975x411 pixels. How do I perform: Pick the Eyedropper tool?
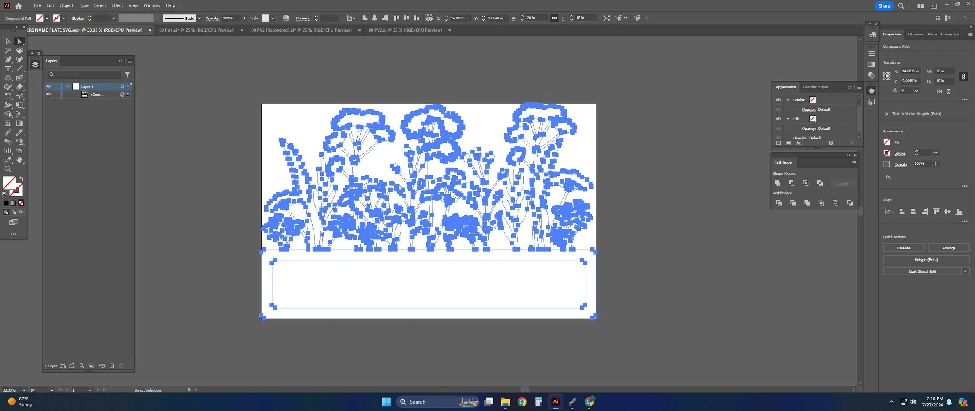pos(19,132)
